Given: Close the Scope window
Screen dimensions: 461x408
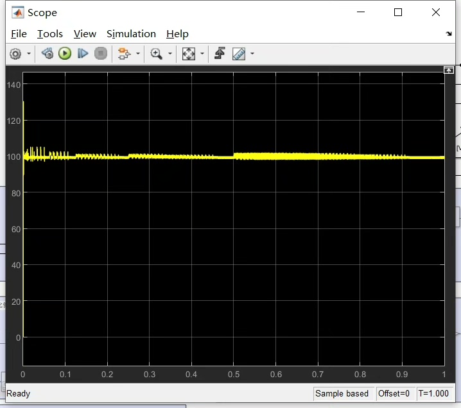Looking at the screenshot, I should point(436,12).
